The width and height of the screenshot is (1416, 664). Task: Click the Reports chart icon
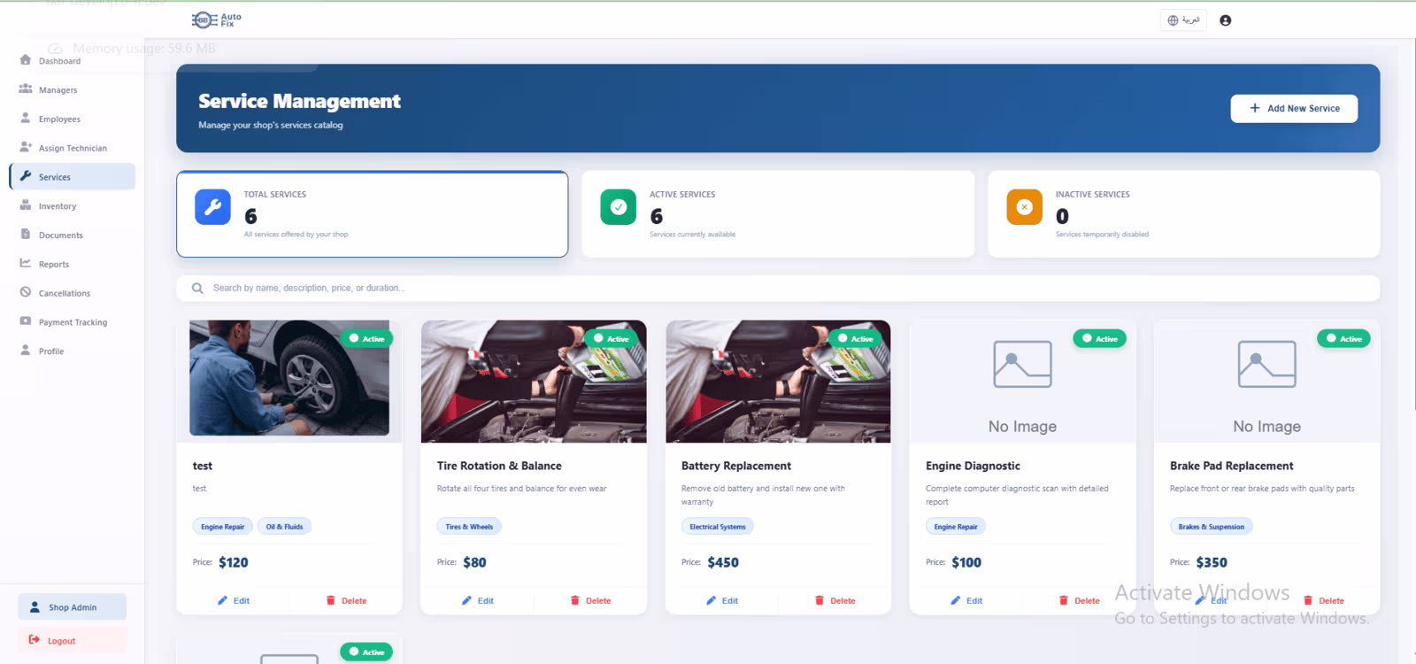pos(26,263)
